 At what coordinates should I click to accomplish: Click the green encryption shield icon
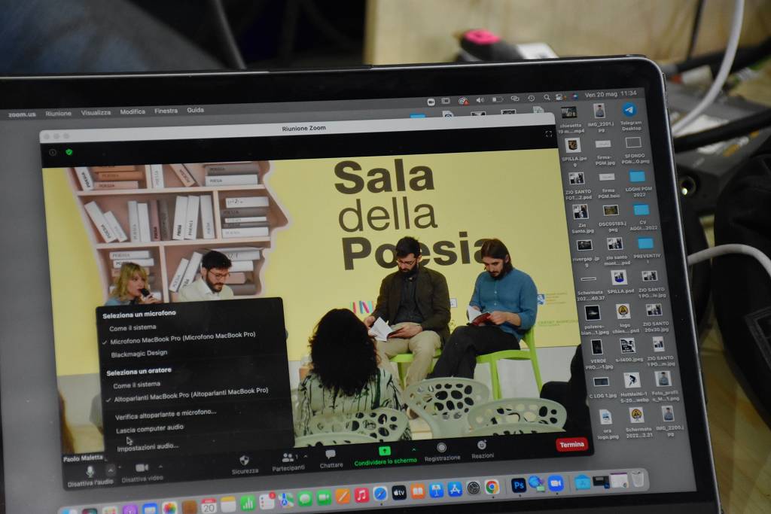69,152
